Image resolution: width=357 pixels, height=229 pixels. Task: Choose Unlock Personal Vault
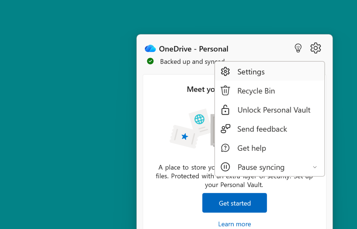(270, 110)
